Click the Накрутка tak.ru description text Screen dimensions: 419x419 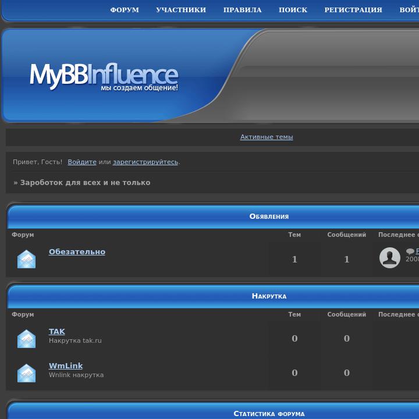(75, 340)
